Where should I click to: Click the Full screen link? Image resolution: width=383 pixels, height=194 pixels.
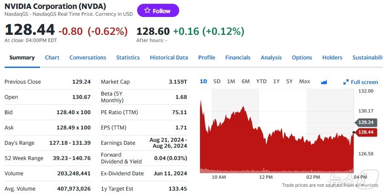[364, 82]
